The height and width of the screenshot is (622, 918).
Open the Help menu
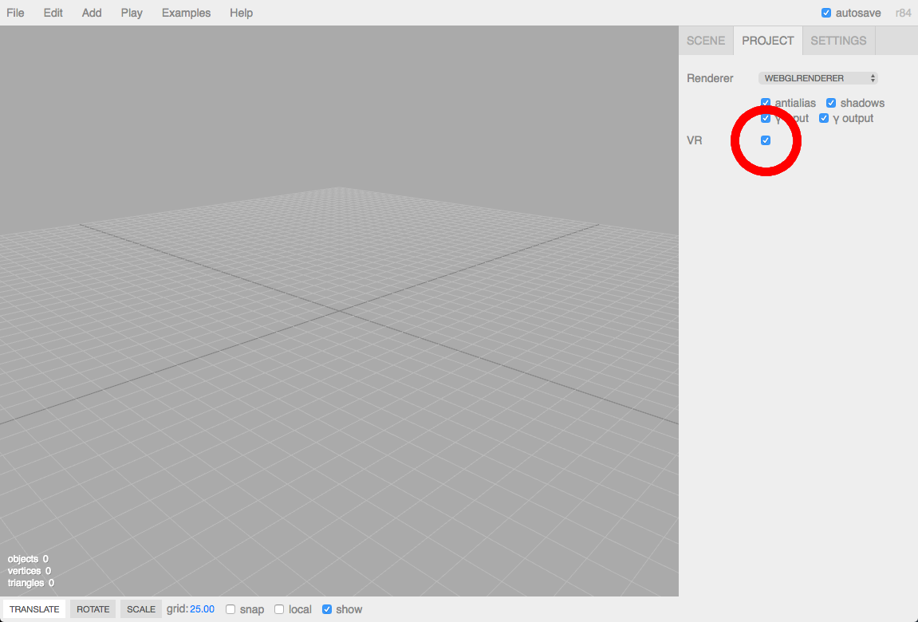click(241, 13)
